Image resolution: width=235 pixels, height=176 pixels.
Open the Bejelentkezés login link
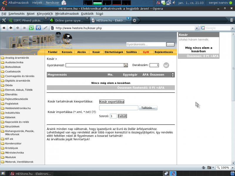pos(164,52)
